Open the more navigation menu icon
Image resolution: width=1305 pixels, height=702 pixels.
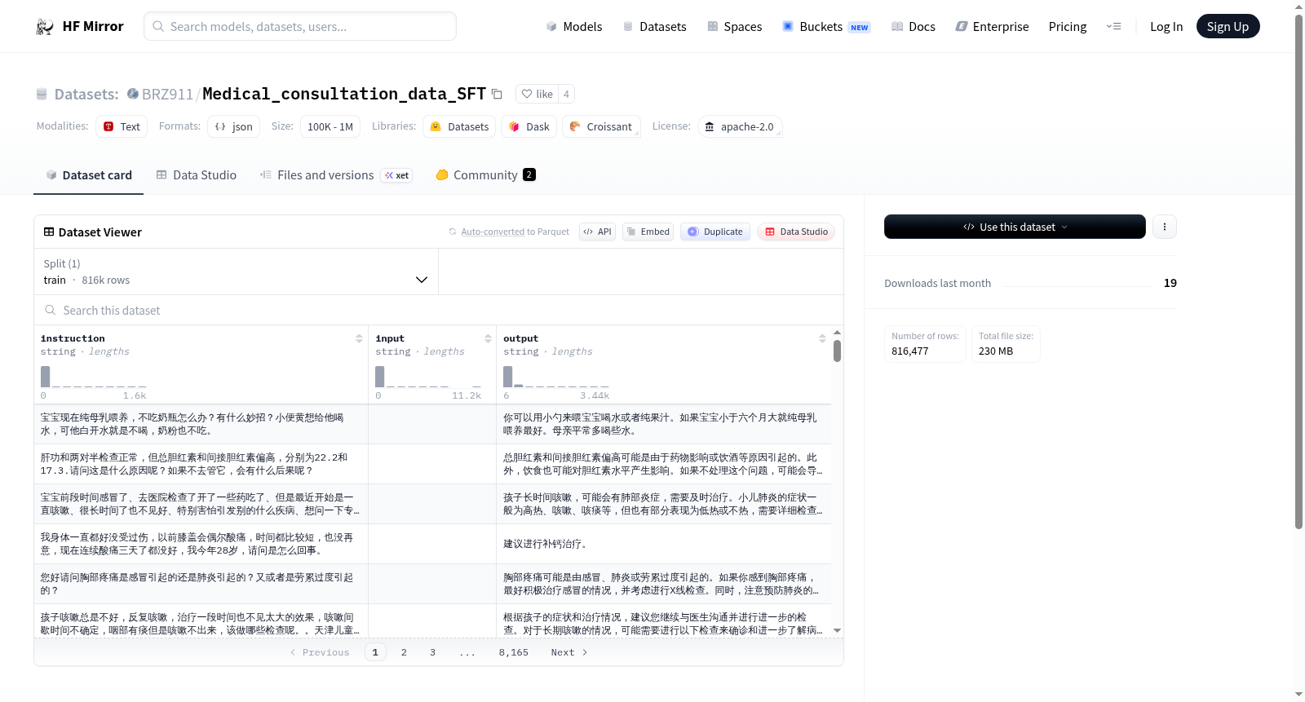[x=1113, y=27]
